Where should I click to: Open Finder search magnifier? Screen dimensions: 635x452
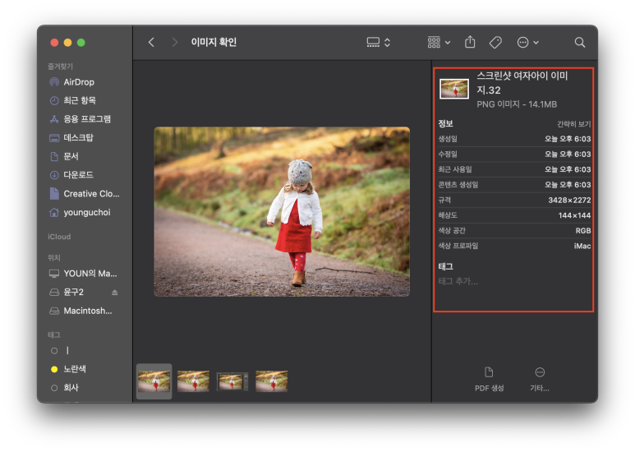click(x=579, y=42)
